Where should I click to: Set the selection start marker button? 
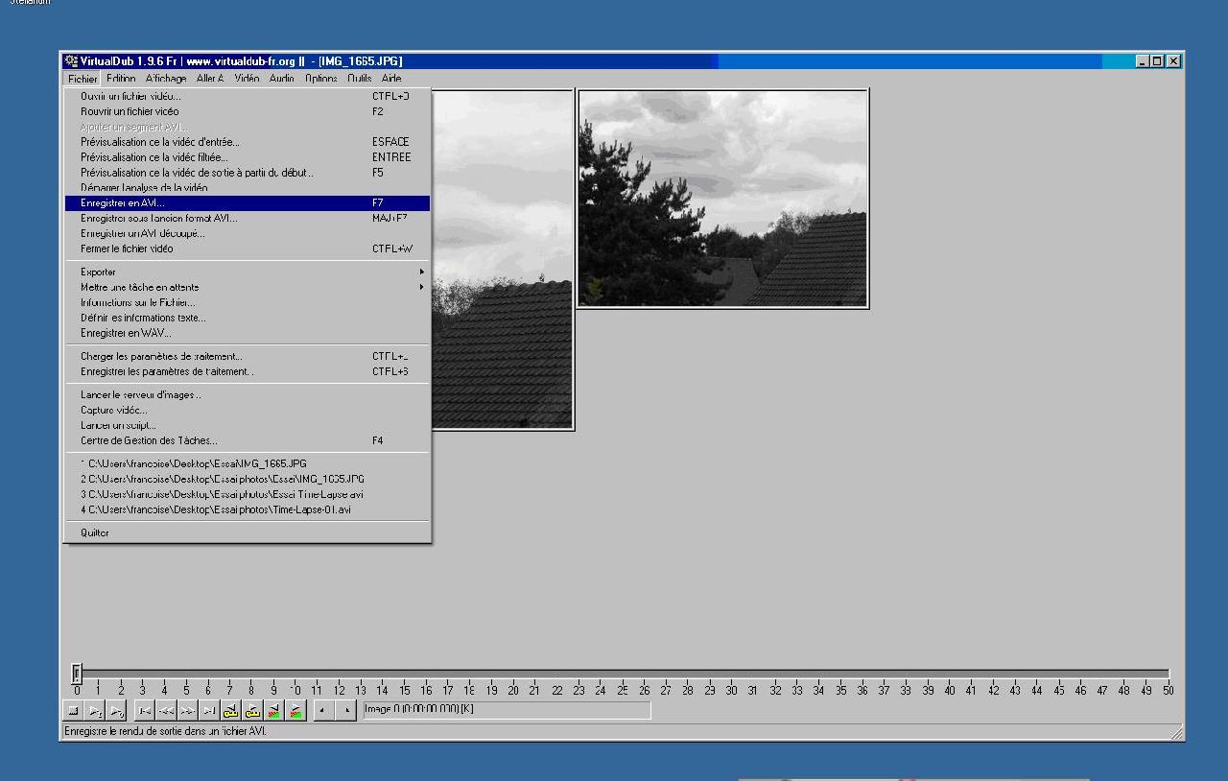[324, 711]
